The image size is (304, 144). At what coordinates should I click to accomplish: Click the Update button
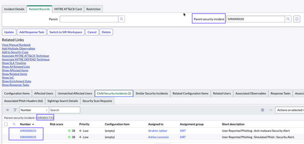tap(9, 32)
